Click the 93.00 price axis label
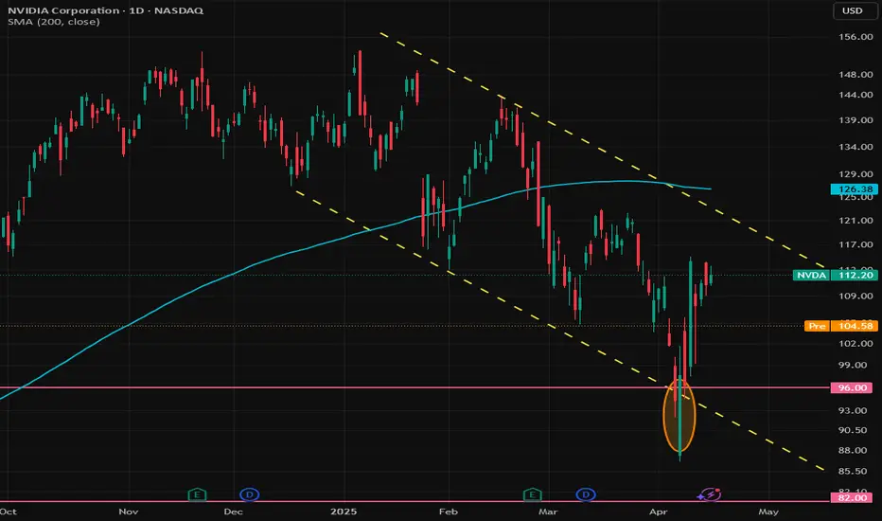Viewport: 882px width, 521px height. point(853,410)
